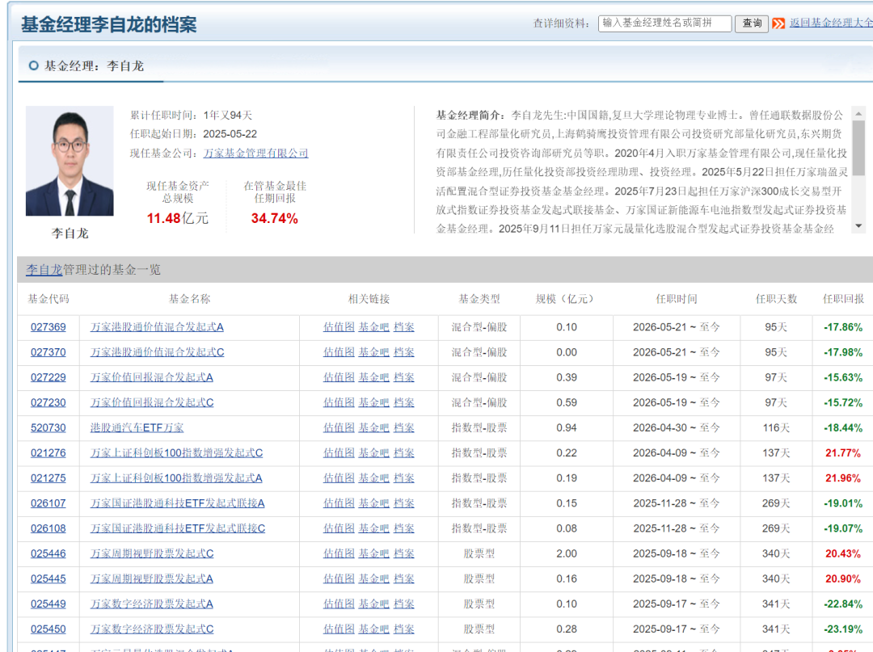The width and height of the screenshot is (873, 652).
Task: Open 档案 for fund 025446
Action: pos(404,553)
